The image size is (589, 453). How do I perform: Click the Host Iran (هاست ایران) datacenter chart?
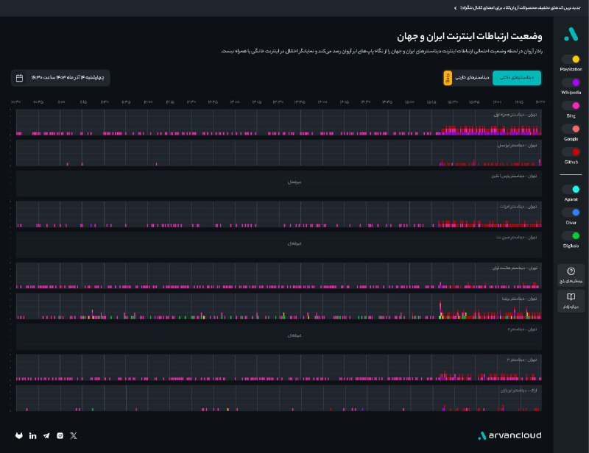point(279,276)
